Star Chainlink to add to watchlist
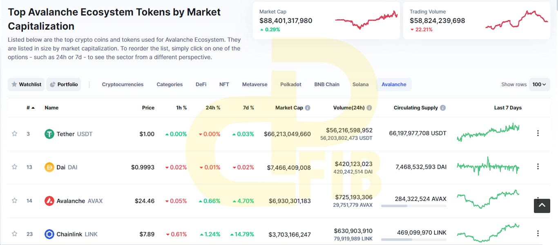This screenshot has width=558, height=245. [x=15, y=234]
